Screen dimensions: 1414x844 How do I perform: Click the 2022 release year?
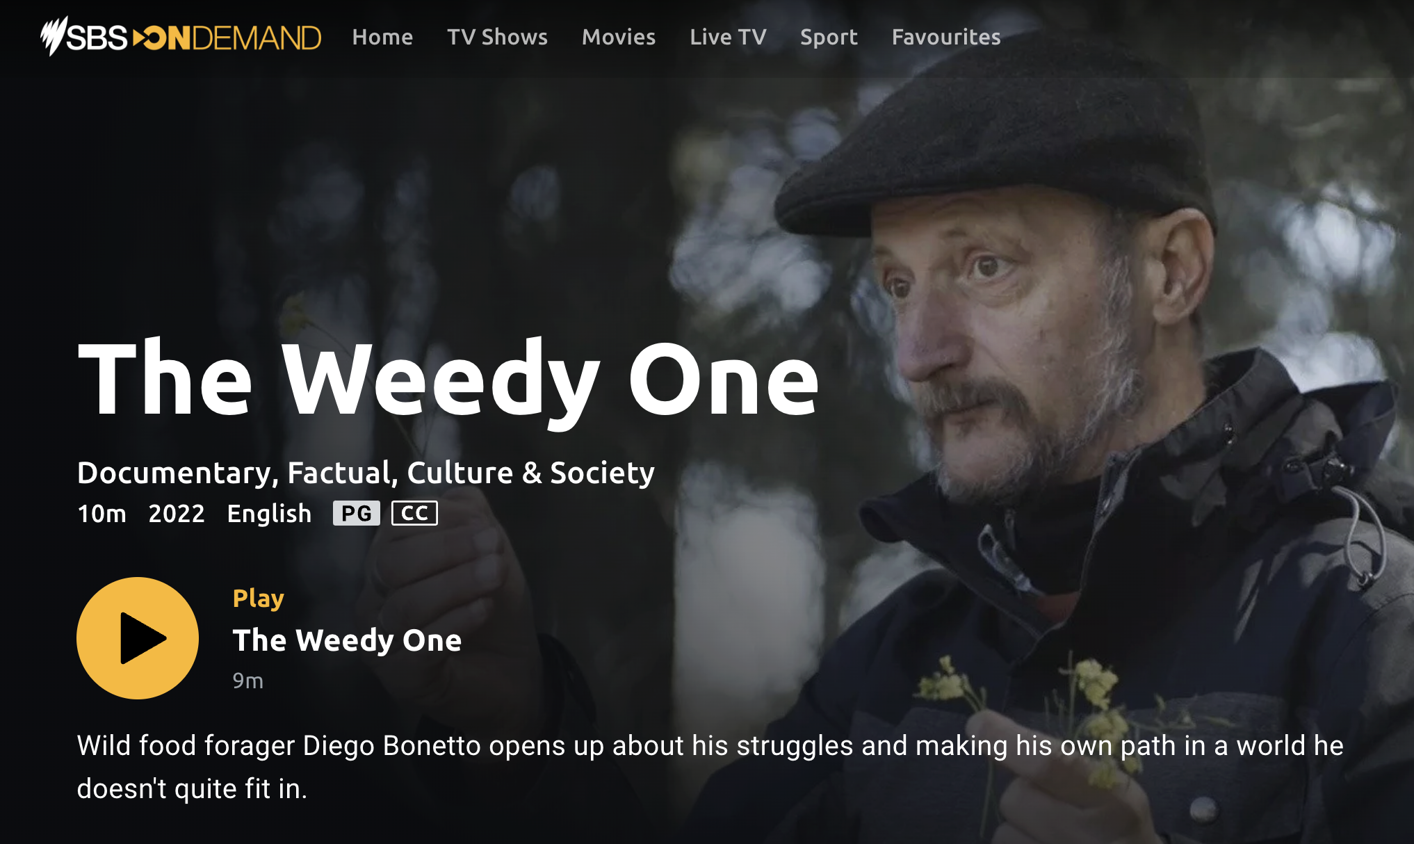click(177, 514)
